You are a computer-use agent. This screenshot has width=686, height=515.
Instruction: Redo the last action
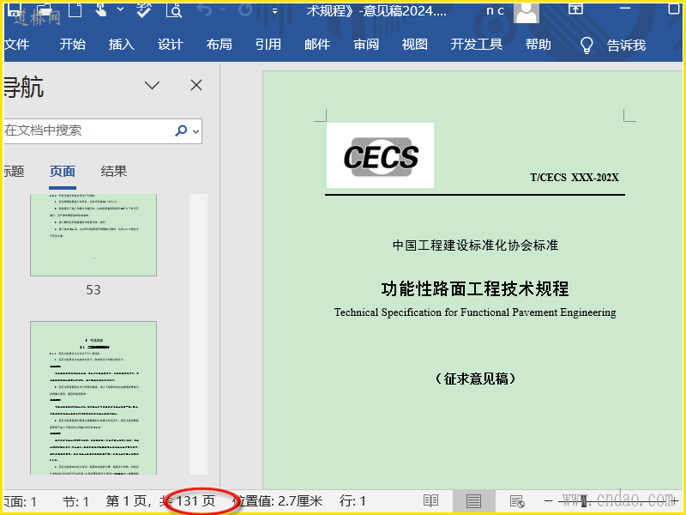pyautogui.click(x=245, y=9)
